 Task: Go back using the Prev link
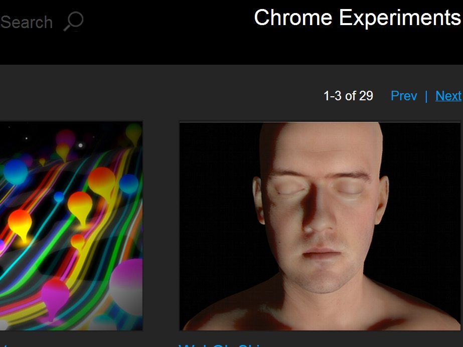403,96
